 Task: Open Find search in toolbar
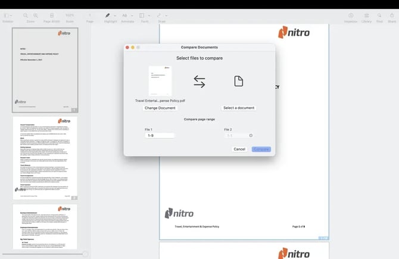[x=379, y=15]
